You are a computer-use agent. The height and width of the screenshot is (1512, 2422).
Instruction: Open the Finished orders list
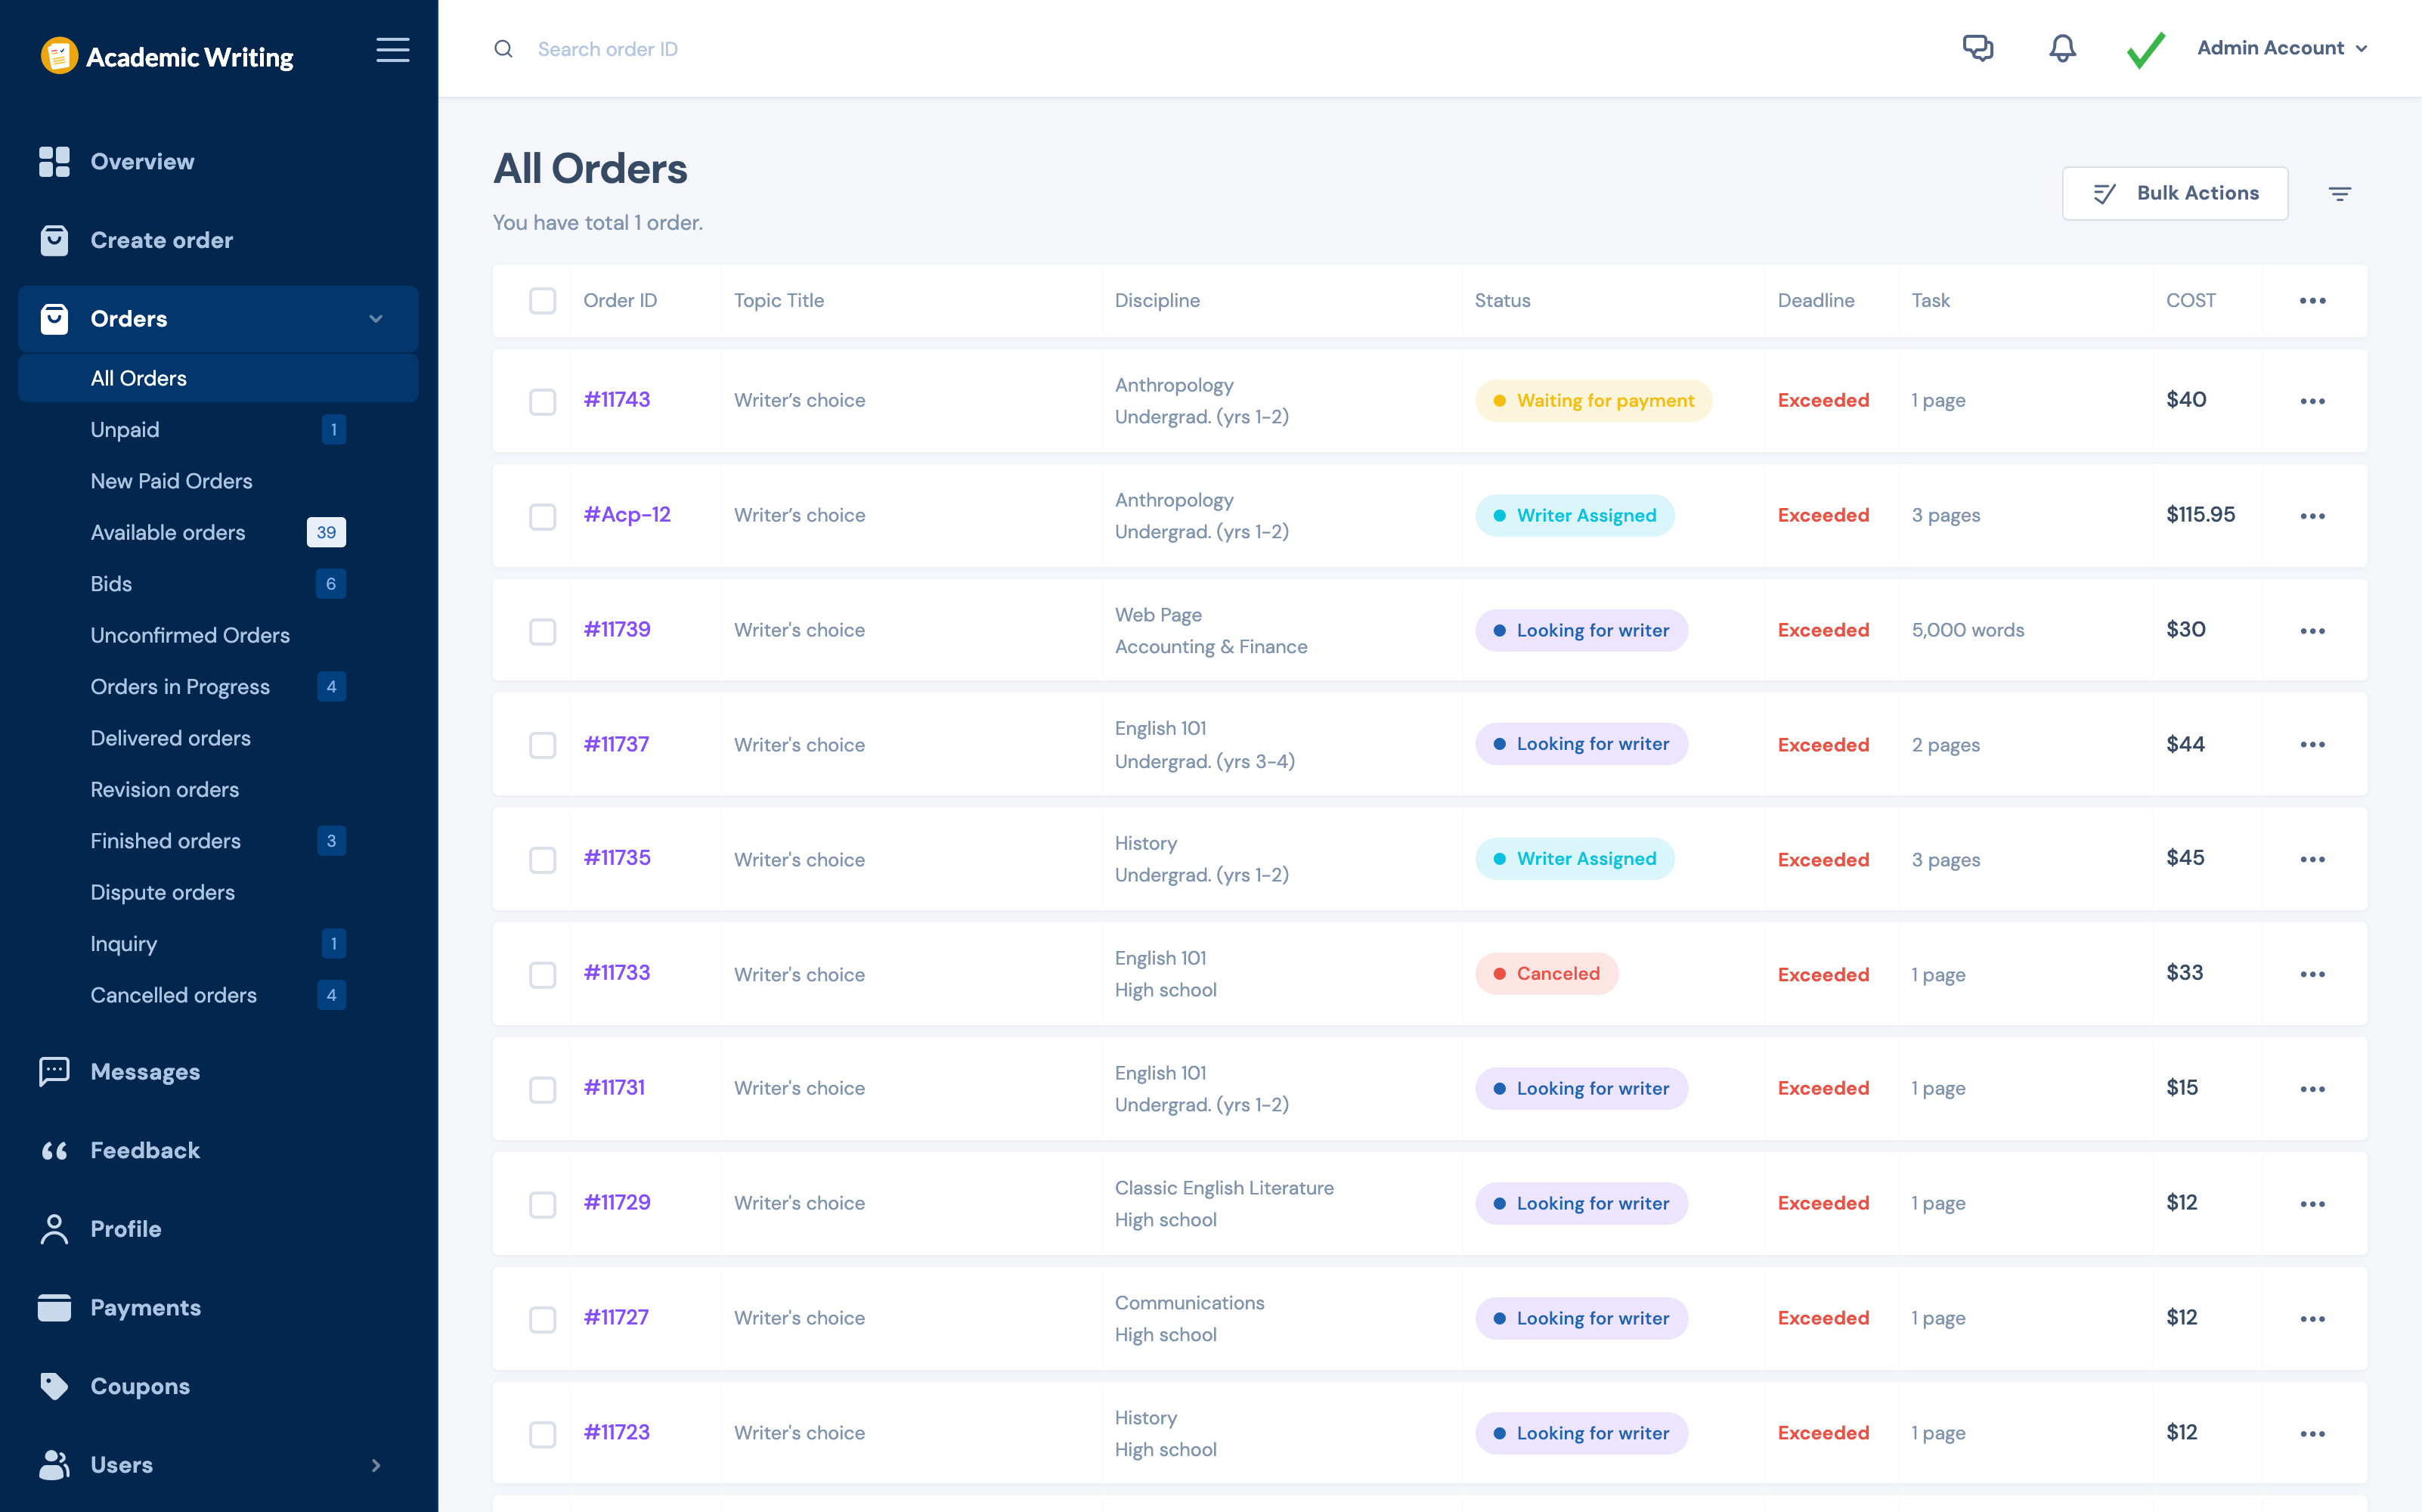165,841
